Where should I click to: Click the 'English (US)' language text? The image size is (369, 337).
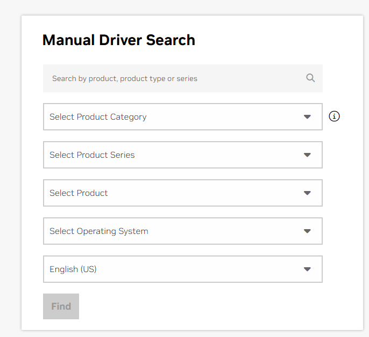73,269
